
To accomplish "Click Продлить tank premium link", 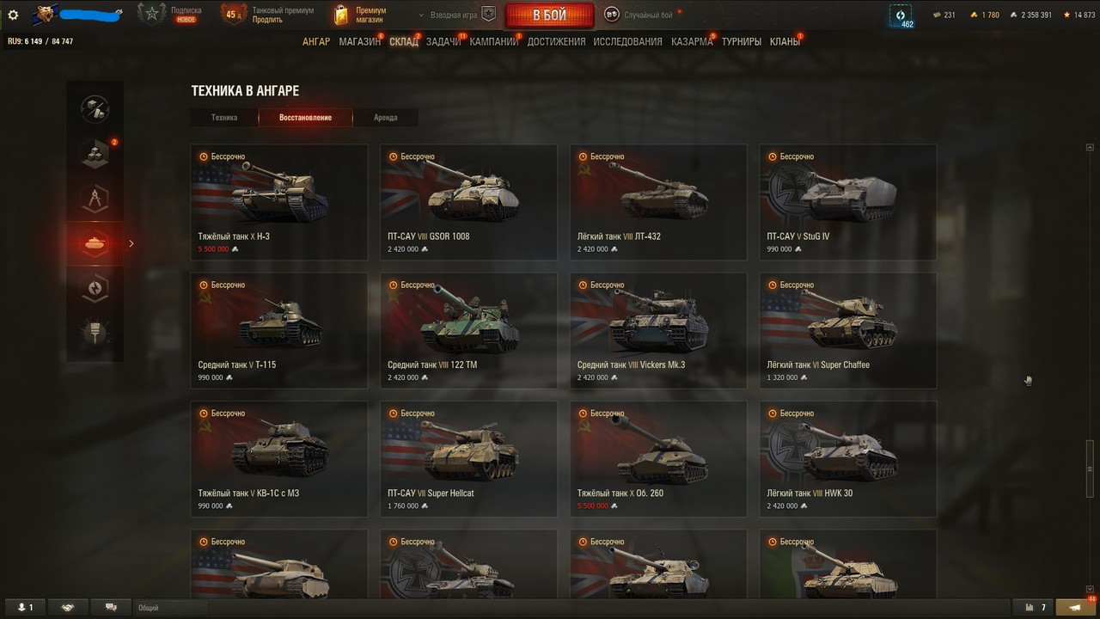I will [x=267, y=20].
